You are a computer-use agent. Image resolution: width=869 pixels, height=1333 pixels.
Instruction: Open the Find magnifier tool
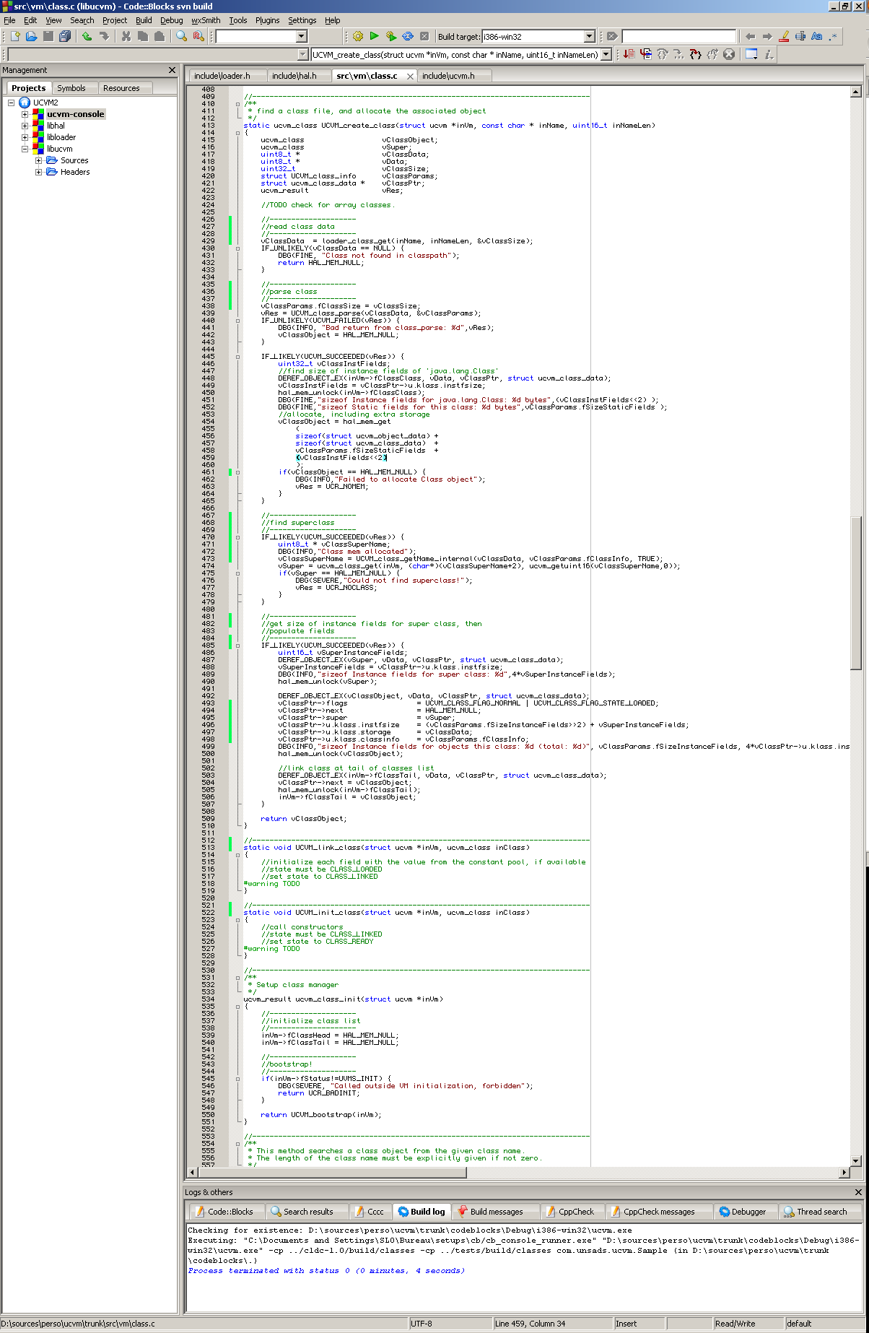coord(182,36)
